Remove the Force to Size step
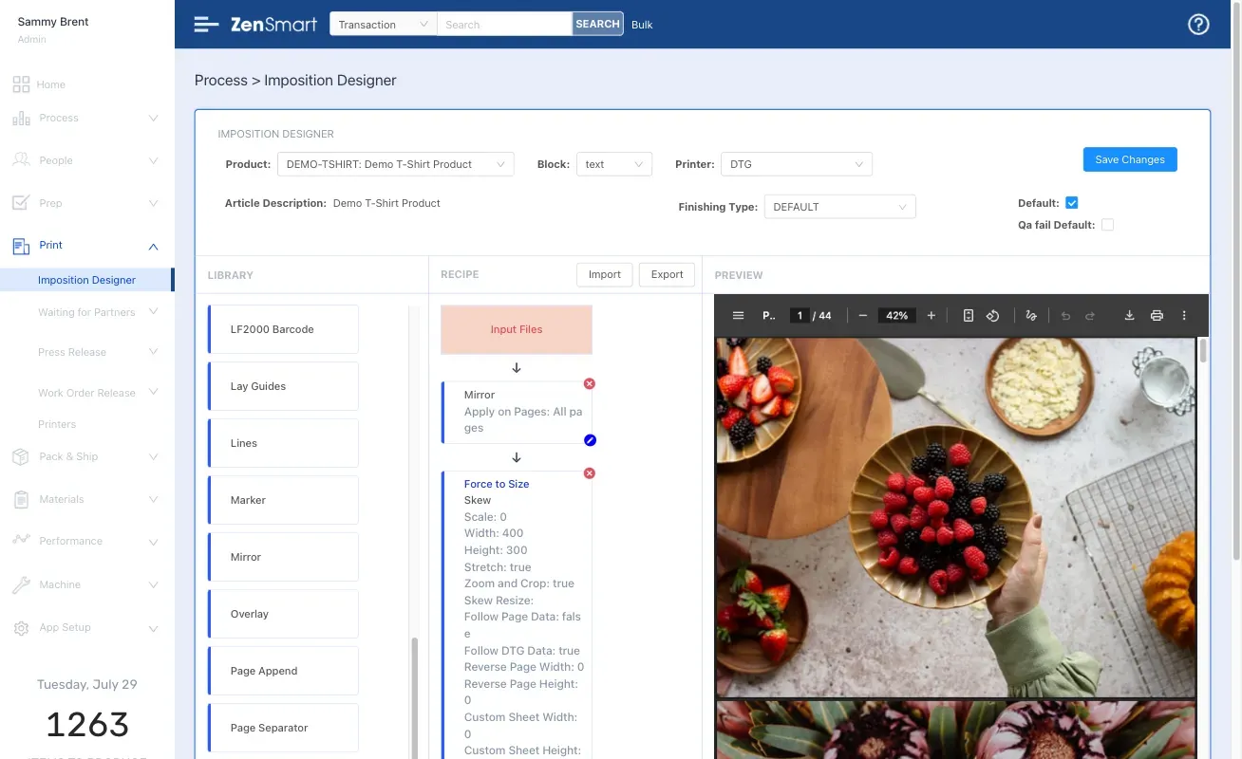Image resolution: width=1242 pixels, height=759 pixels. click(x=589, y=473)
